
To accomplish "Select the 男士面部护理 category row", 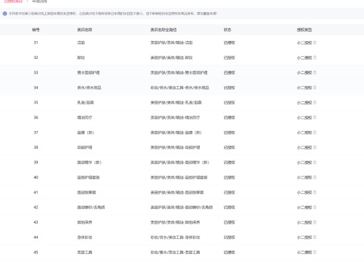I will pos(182,73).
